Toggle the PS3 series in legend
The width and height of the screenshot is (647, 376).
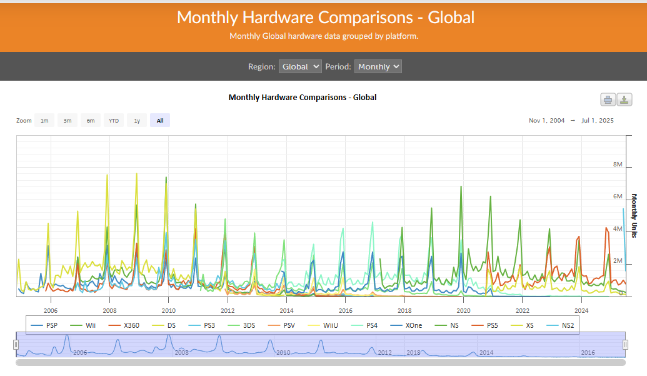tap(202, 325)
